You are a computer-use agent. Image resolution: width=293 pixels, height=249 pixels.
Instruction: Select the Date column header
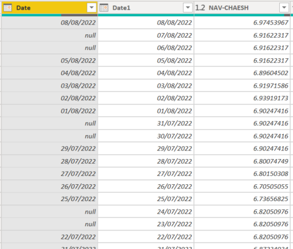tap(49, 8)
